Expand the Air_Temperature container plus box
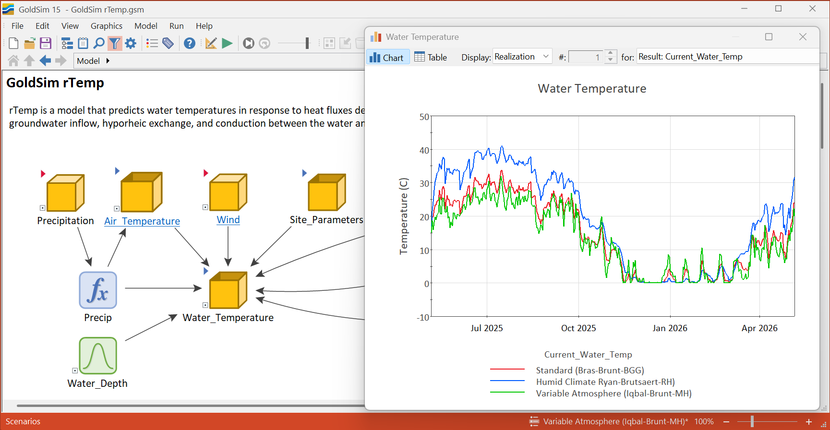 117,209
